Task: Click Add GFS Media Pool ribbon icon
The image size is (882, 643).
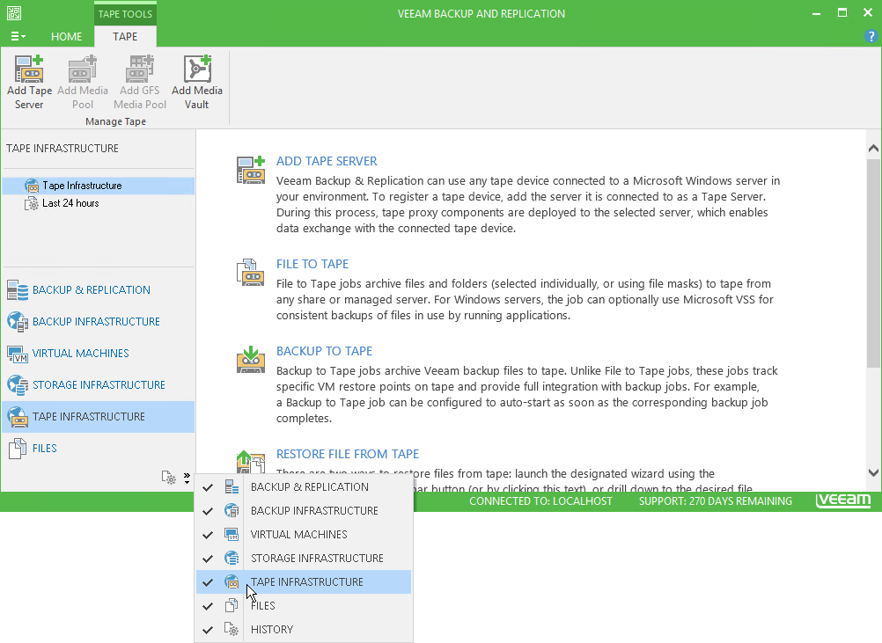Action: (139, 69)
